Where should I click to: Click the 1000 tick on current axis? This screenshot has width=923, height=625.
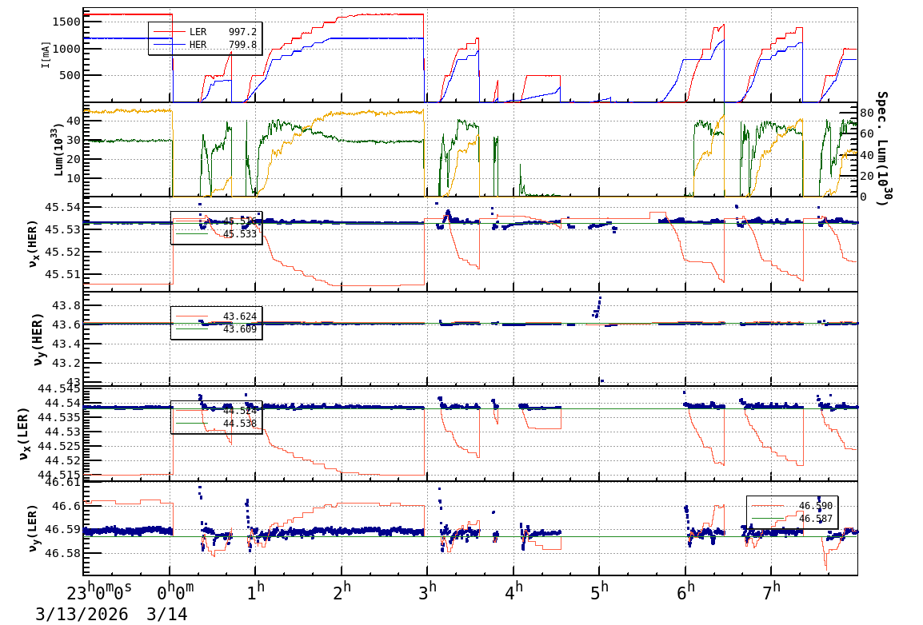tap(66, 49)
